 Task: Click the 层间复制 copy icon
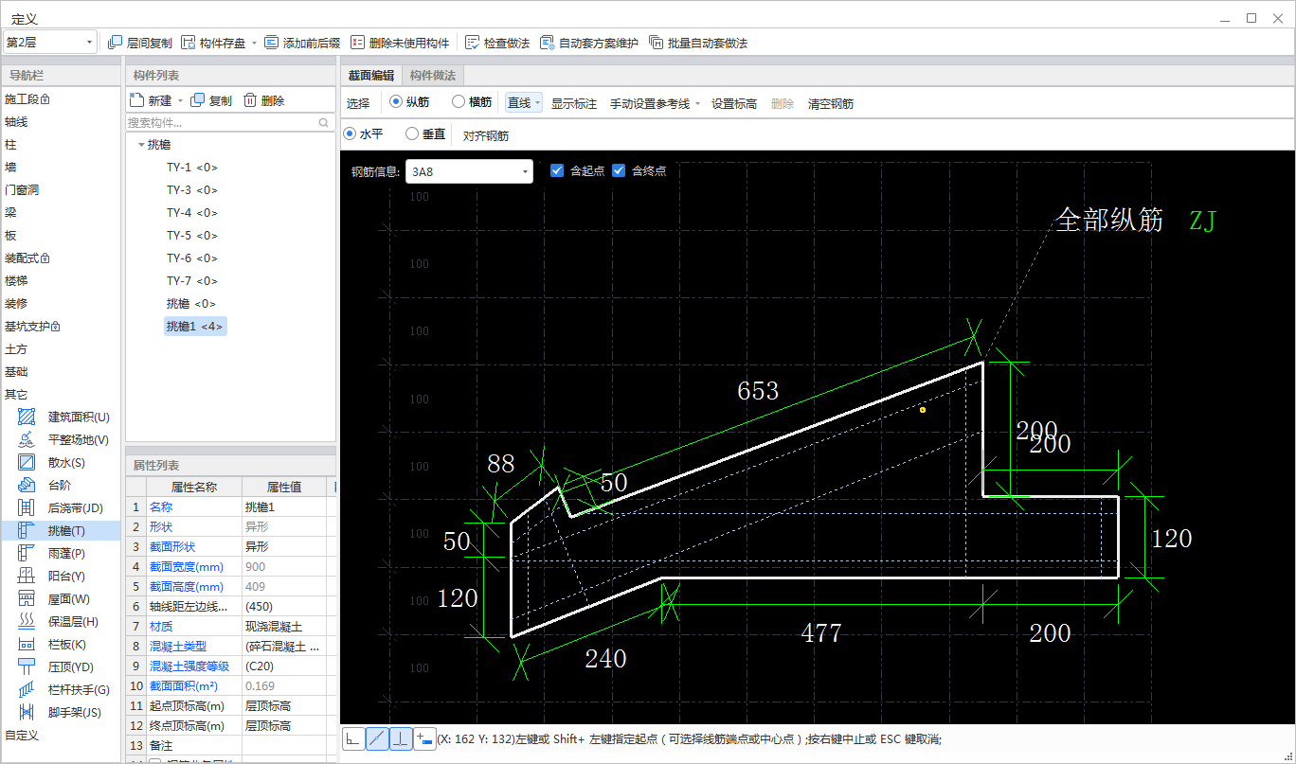(x=116, y=43)
